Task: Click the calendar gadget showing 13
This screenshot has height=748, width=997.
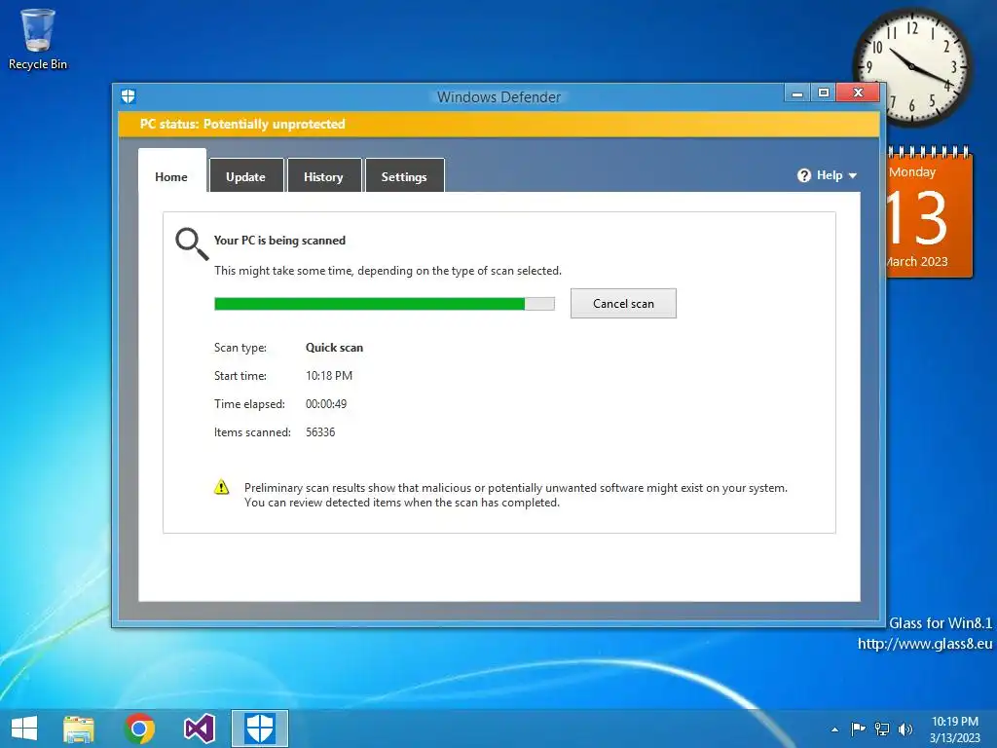Action: (x=930, y=213)
